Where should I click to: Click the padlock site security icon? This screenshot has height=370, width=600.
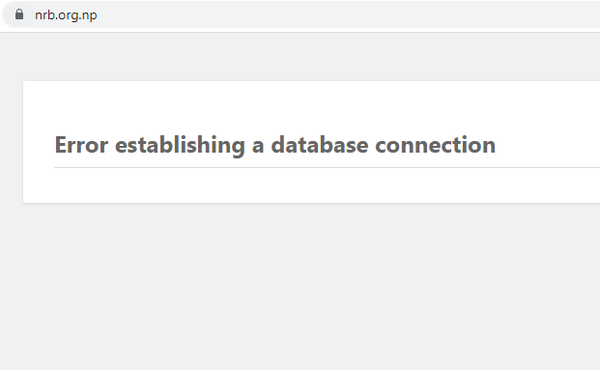[x=19, y=14]
